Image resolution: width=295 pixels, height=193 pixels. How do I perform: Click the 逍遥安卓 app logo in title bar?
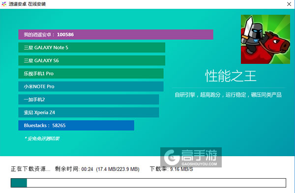coord(4,4)
